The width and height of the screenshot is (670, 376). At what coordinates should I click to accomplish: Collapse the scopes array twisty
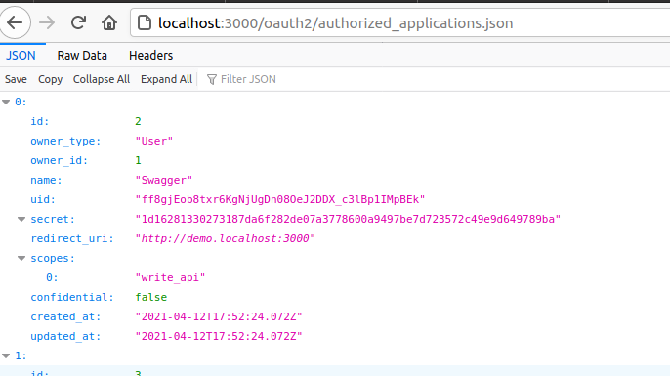[21, 258]
